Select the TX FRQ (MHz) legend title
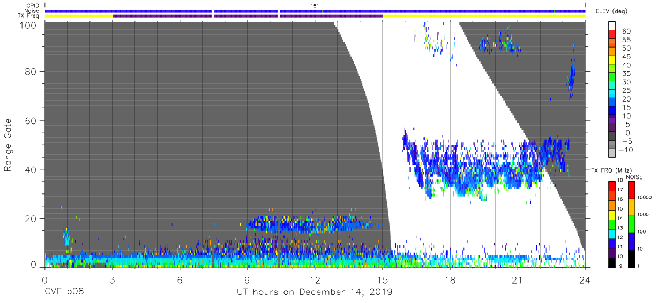Viewport: 658px width, 303px height. (x=613, y=170)
